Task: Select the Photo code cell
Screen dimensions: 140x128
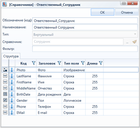Action: [x=26, y=70]
